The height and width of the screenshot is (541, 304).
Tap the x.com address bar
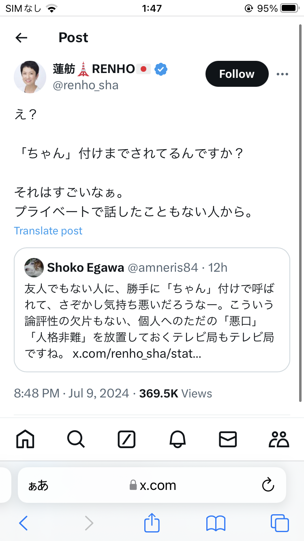152,485
